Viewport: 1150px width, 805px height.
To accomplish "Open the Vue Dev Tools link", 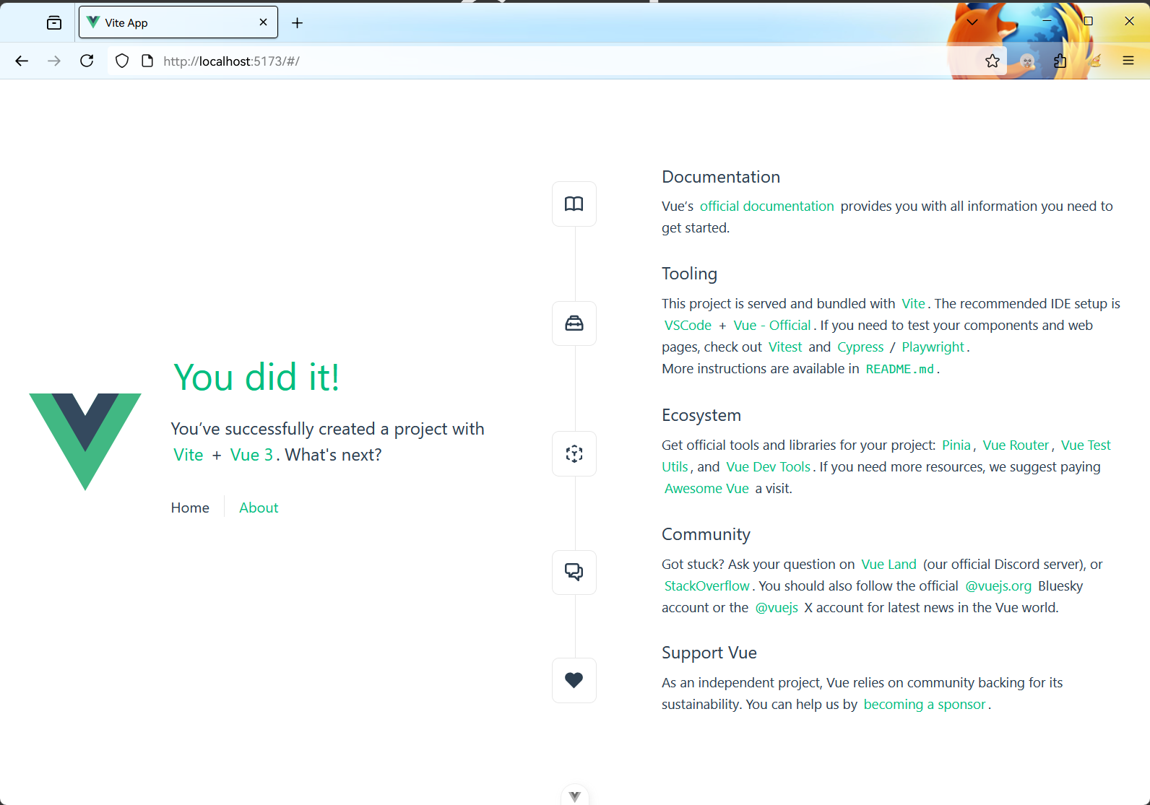I will (x=768, y=466).
